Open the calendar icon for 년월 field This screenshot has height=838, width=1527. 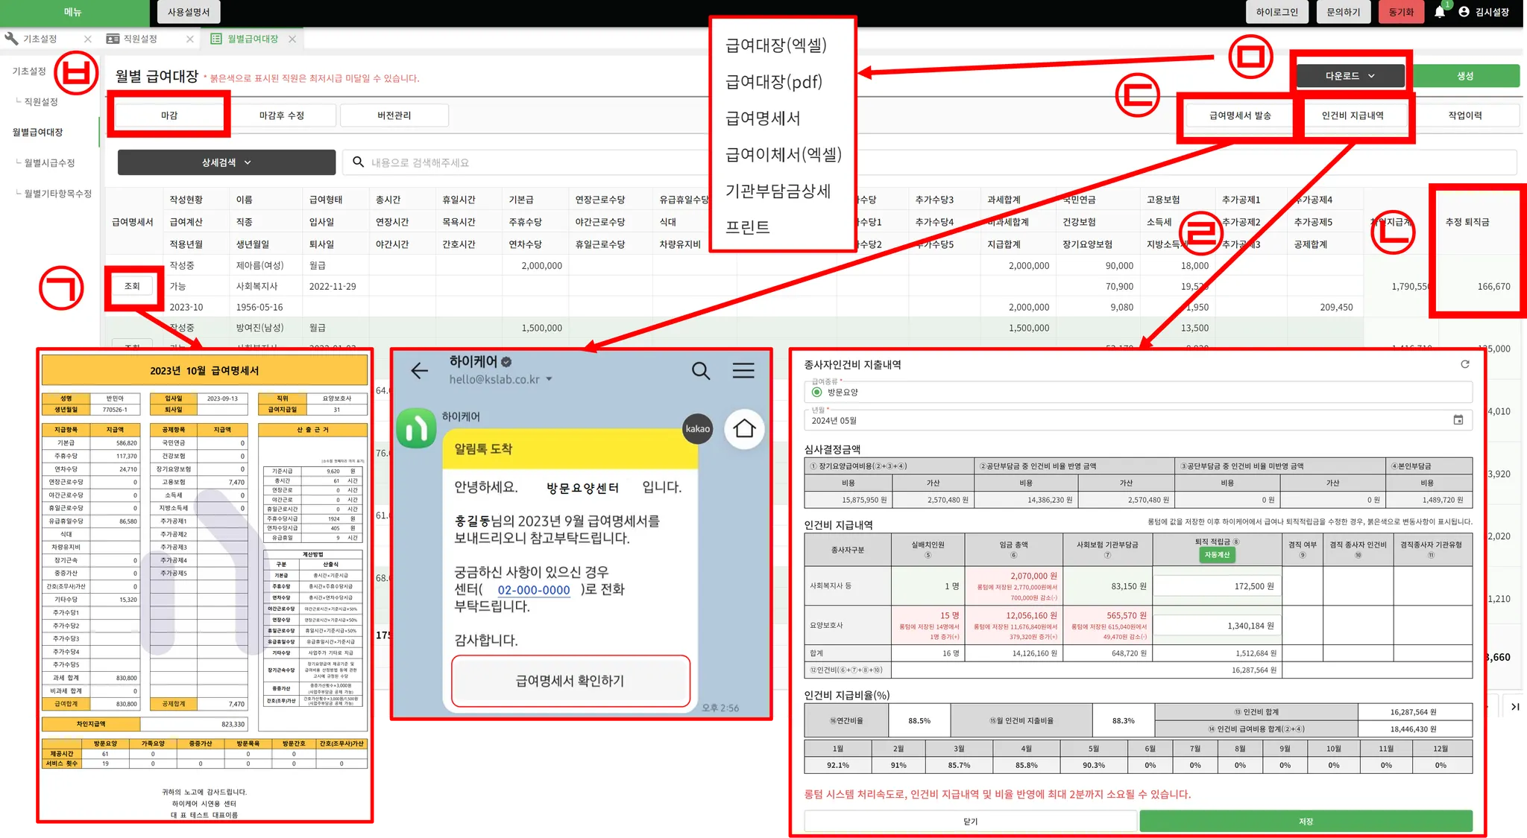pos(1458,420)
